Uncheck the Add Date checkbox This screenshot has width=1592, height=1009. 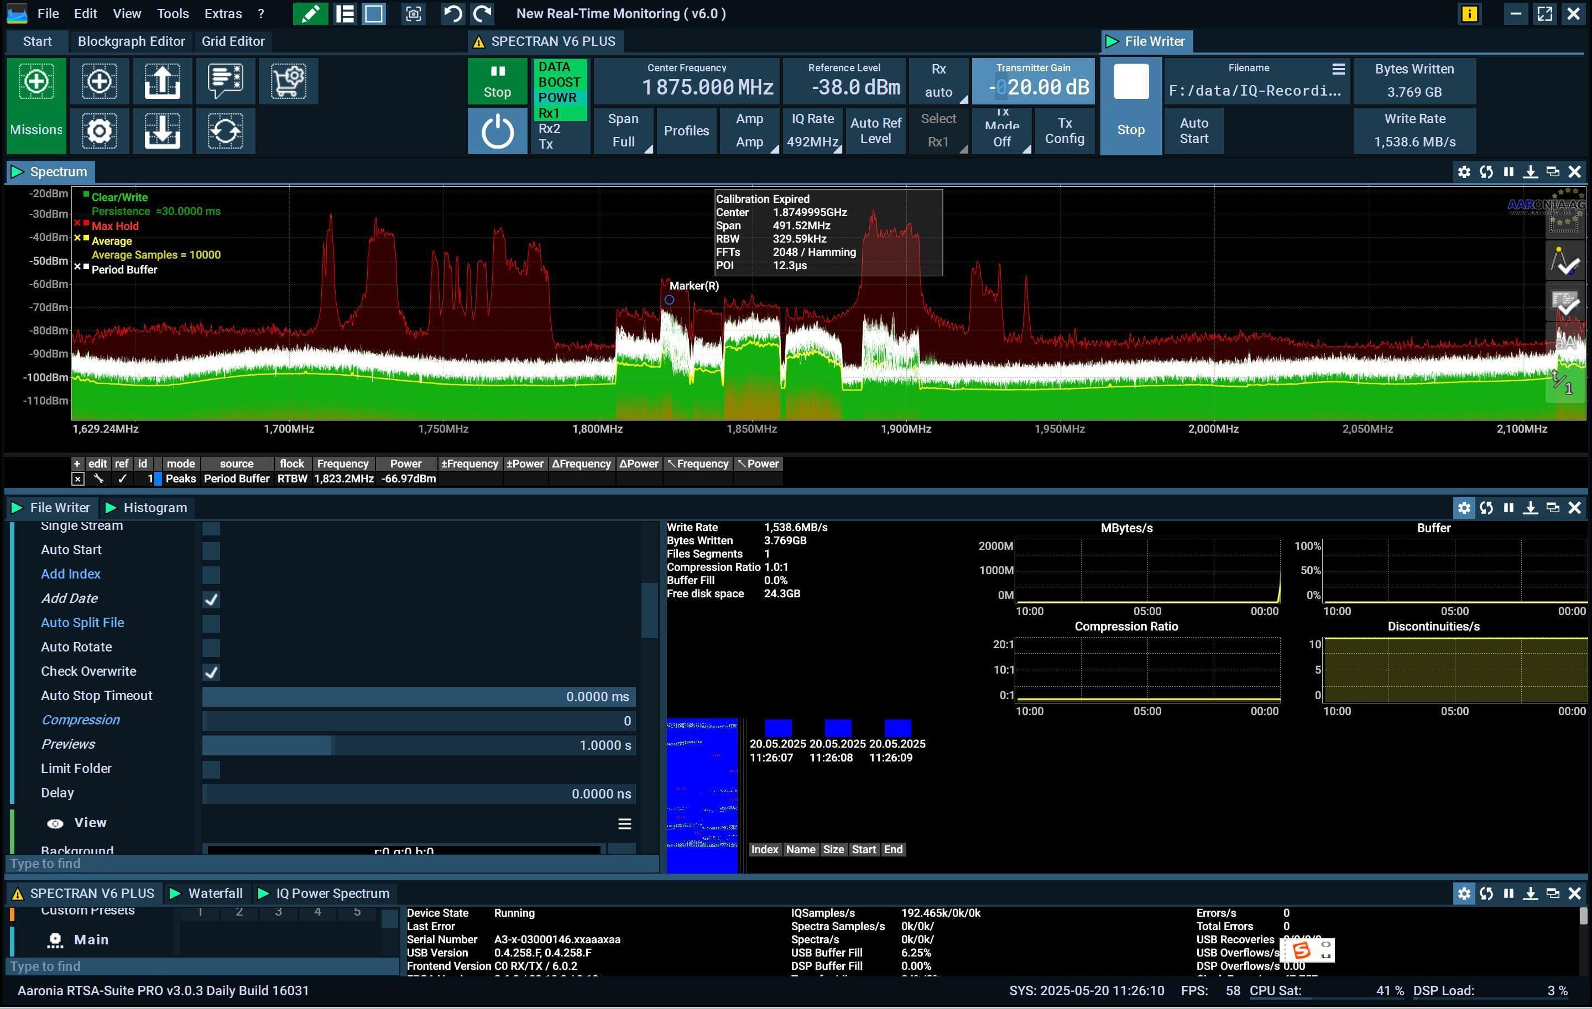click(x=211, y=600)
